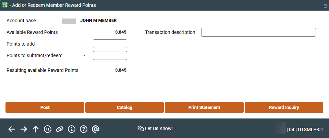The image size is (329, 138).
Task: Click the app logo in title bar
Action: coord(4,5)
